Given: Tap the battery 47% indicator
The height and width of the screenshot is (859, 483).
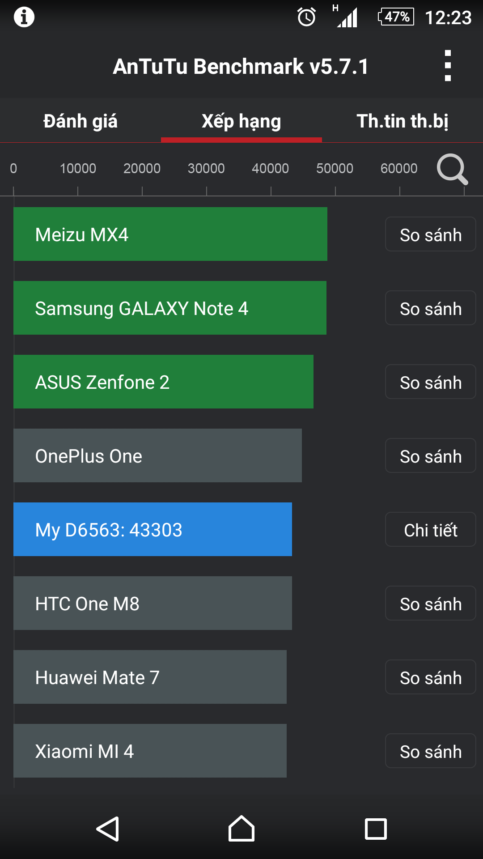Looking at the screenshot, I should (396, 17).
